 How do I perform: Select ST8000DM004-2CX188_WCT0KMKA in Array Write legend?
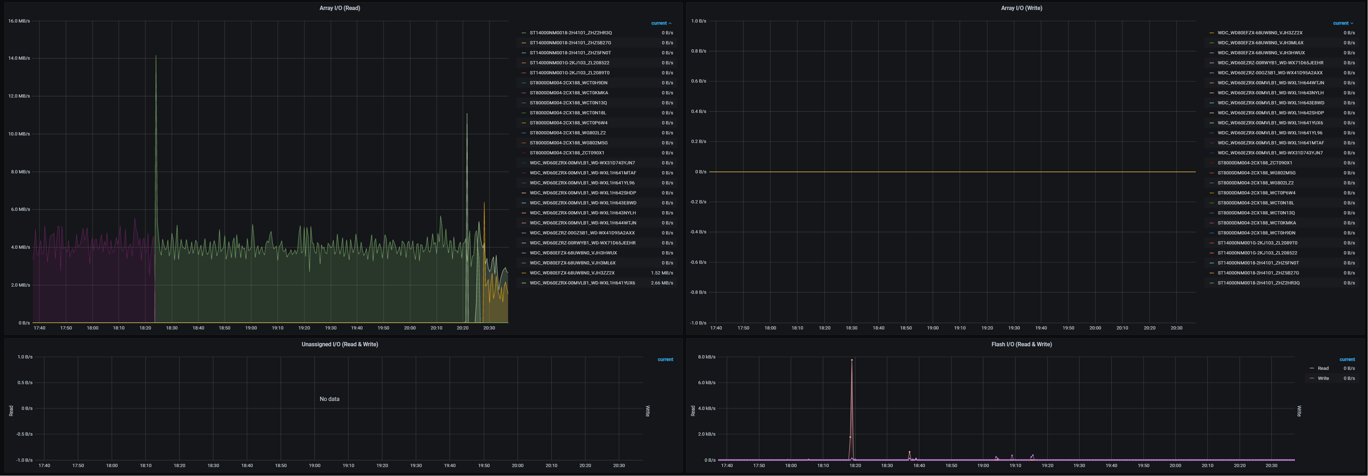1256,223
